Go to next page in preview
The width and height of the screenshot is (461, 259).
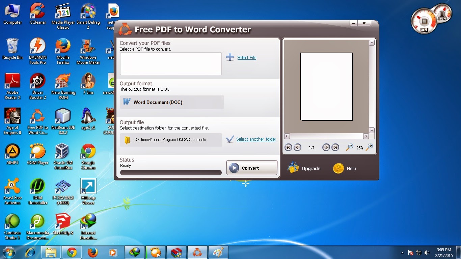click(326, 147)
